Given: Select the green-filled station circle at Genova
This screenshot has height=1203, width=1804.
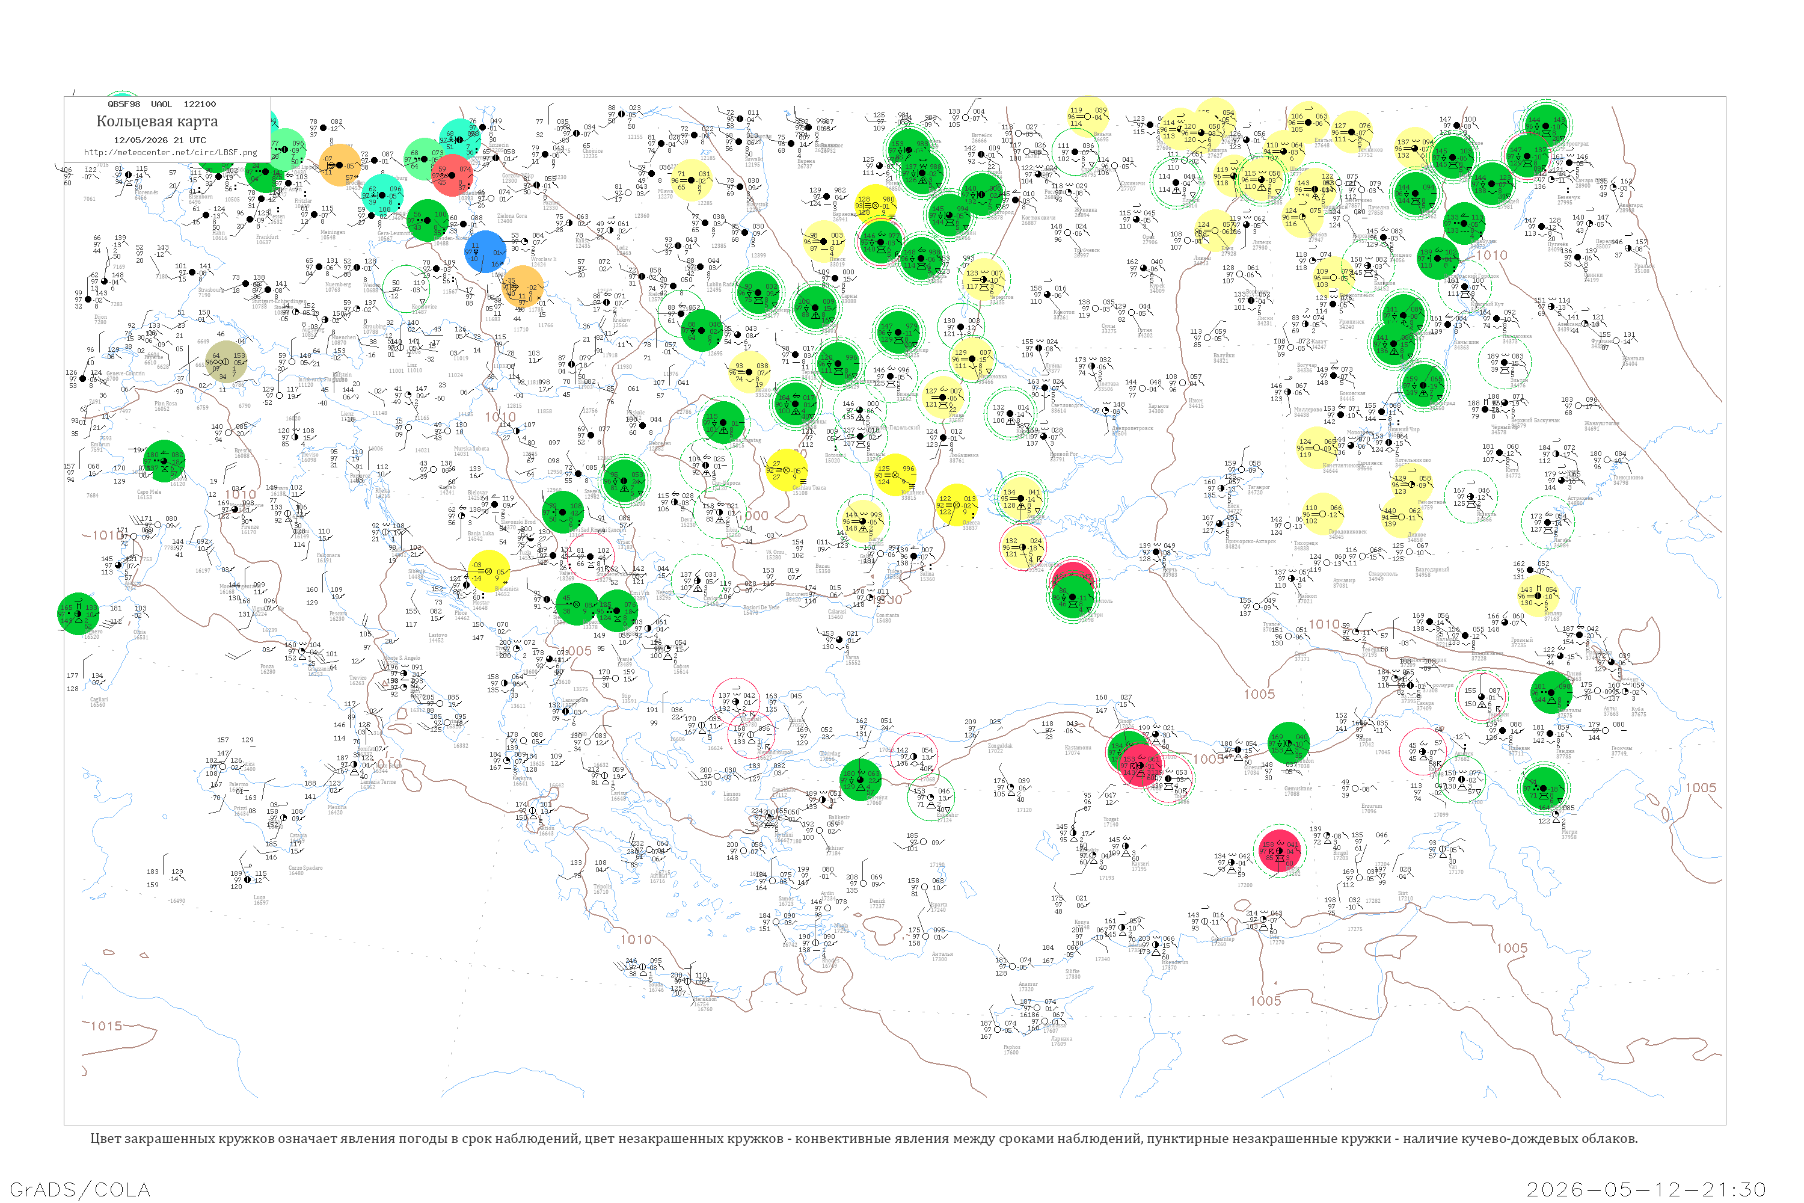Looking at the screenshot, I should pos(164,462).
